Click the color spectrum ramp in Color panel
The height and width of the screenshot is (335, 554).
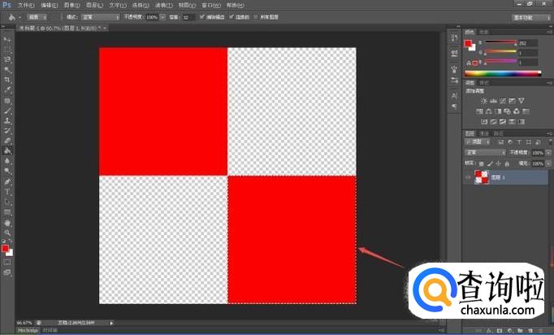(505, 74)
